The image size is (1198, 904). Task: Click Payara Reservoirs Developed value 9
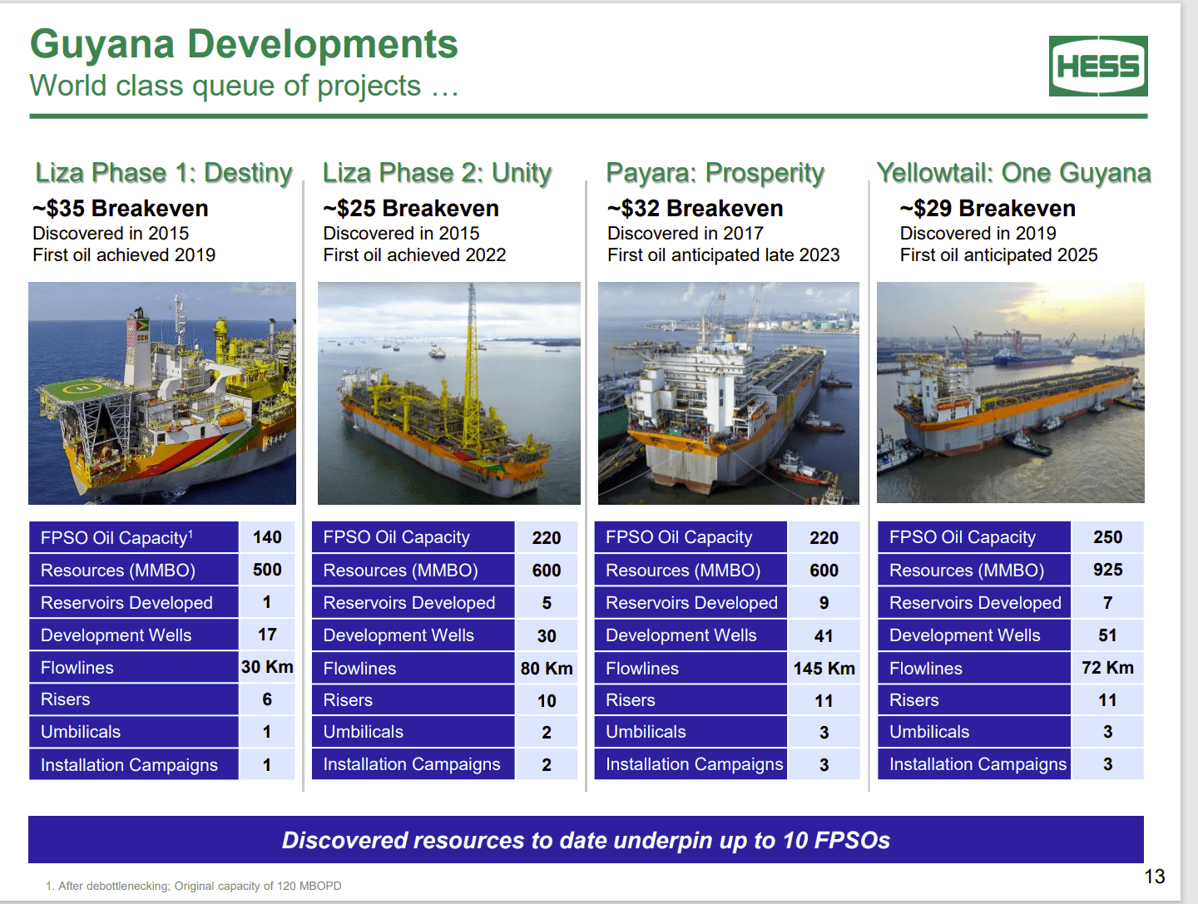(x=824, y=603)
